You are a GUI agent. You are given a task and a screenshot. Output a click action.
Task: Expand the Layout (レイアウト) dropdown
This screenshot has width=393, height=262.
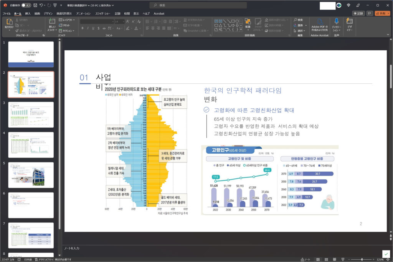(68, 20)
